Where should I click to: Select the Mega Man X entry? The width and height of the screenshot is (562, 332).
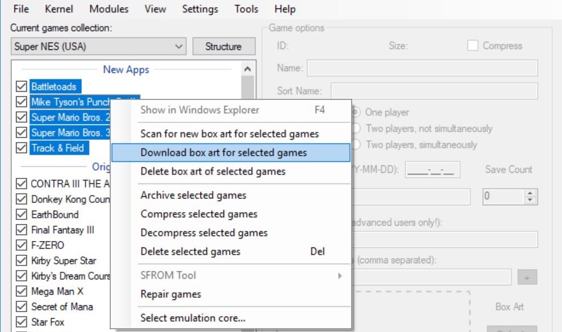point(57,292)
